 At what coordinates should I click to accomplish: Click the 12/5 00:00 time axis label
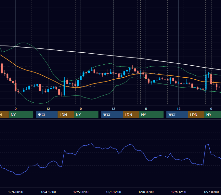(81, 192)
